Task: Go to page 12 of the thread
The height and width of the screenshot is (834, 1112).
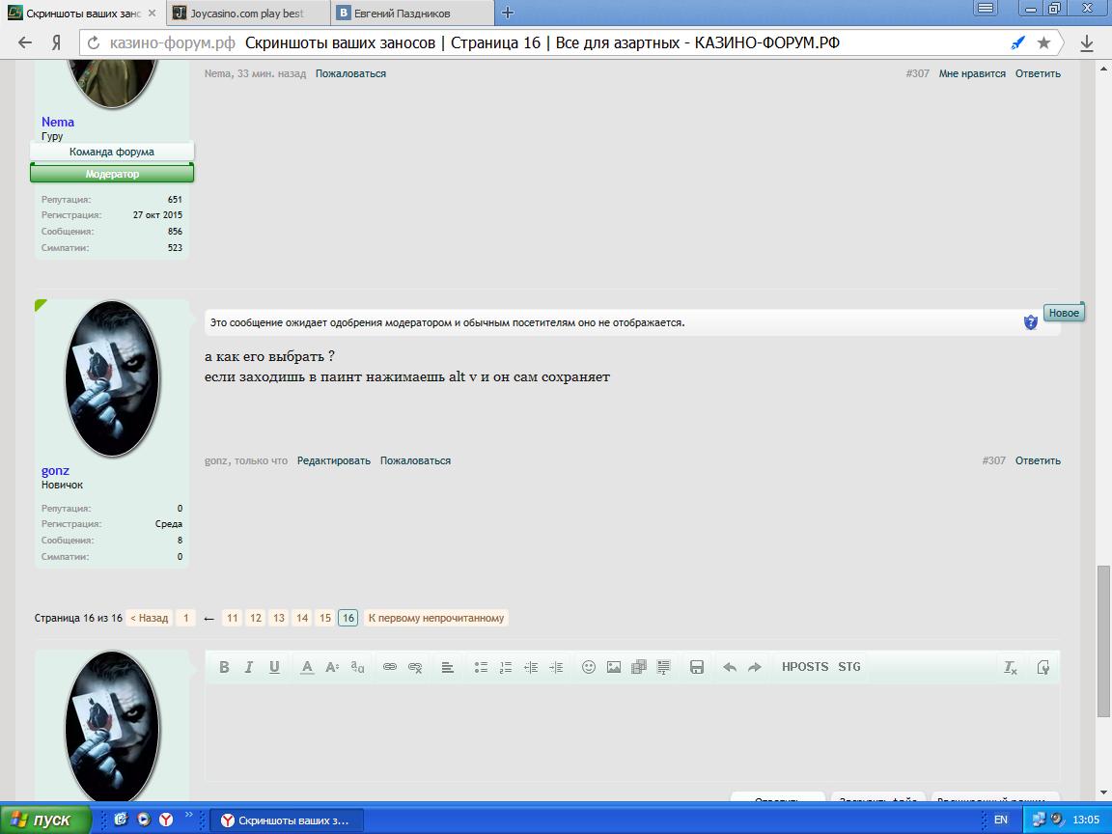Action: coord(255,618)
